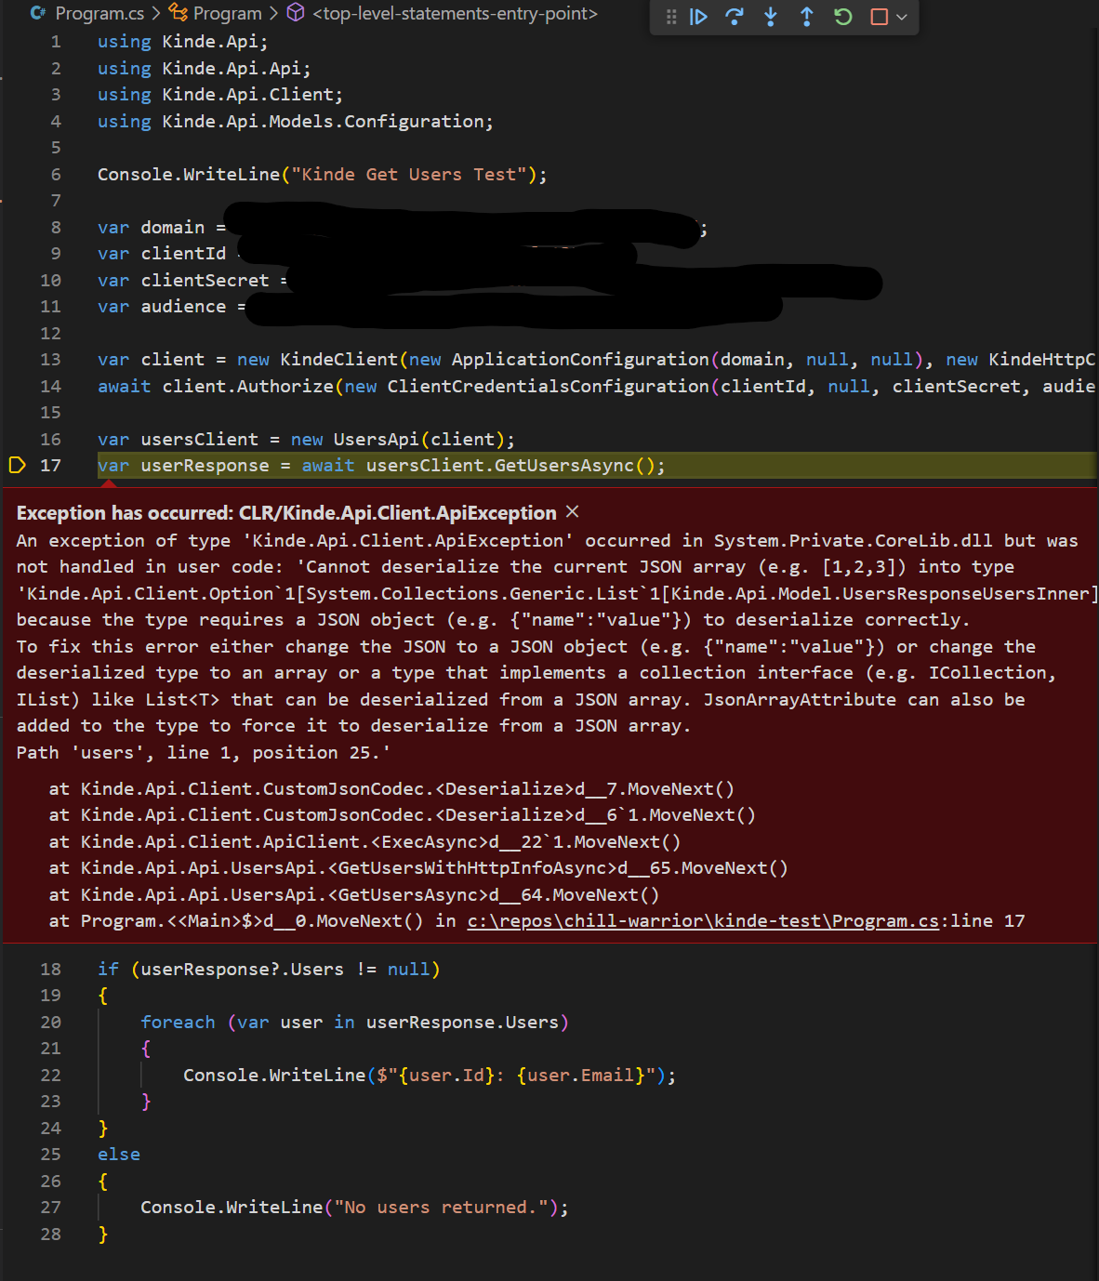Click userResponse?.Users on line 18

coord(242,970)
